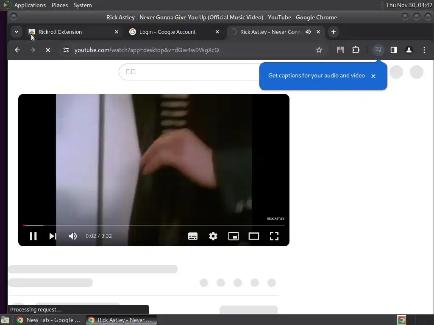Close the Rick Astley tab

pos(318,32)
